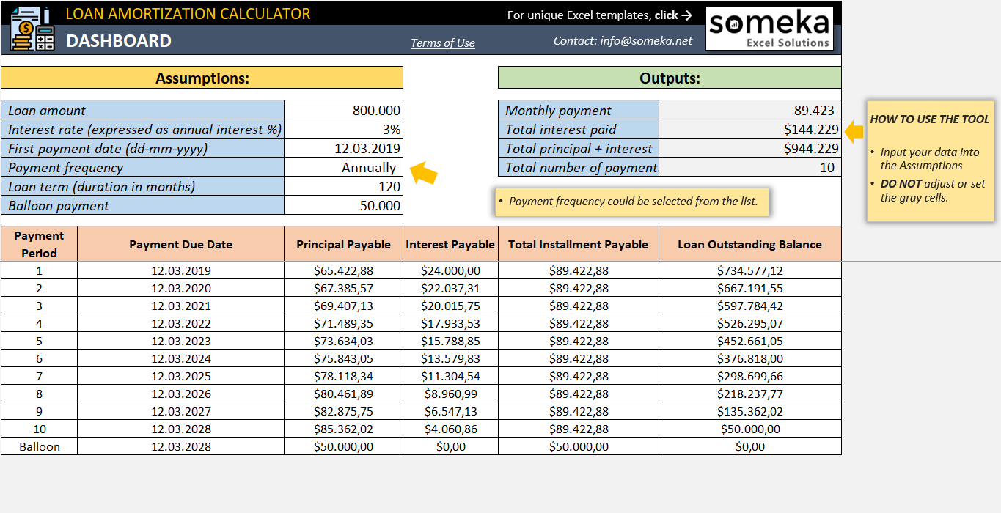Viewport: 1001px width, 513px height.
Task: Select the First payment date cell 12.03.2019
Action: pos(344,148)
